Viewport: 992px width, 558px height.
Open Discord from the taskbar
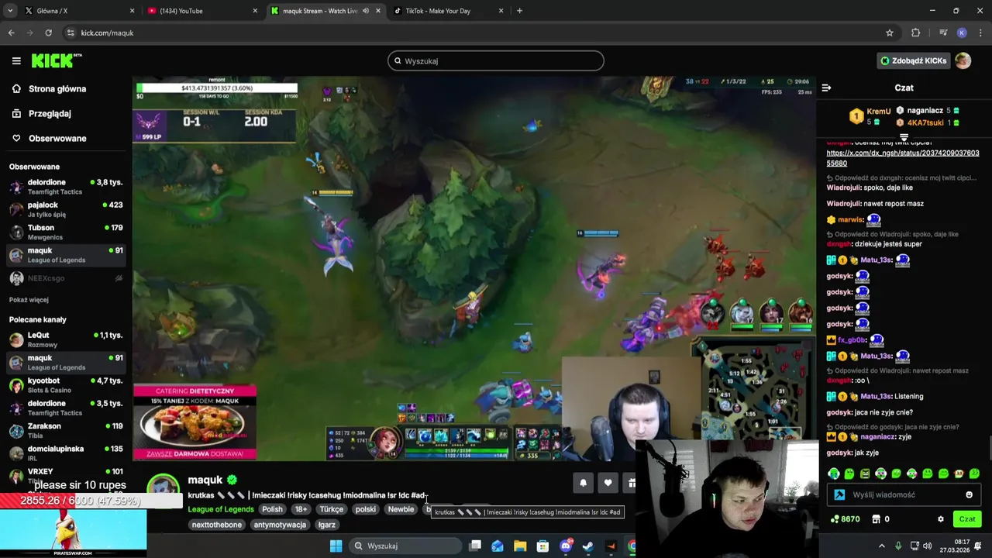[566, 546]
